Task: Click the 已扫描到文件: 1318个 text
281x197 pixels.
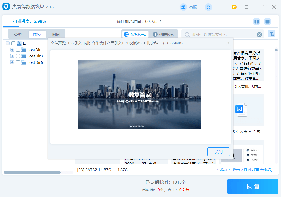Action: pyautogui.click(x=166, y=182)
